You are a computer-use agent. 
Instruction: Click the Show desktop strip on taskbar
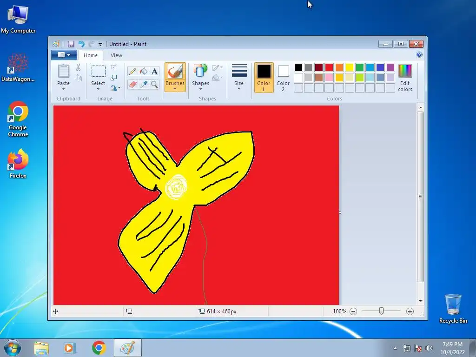point(473,348)
